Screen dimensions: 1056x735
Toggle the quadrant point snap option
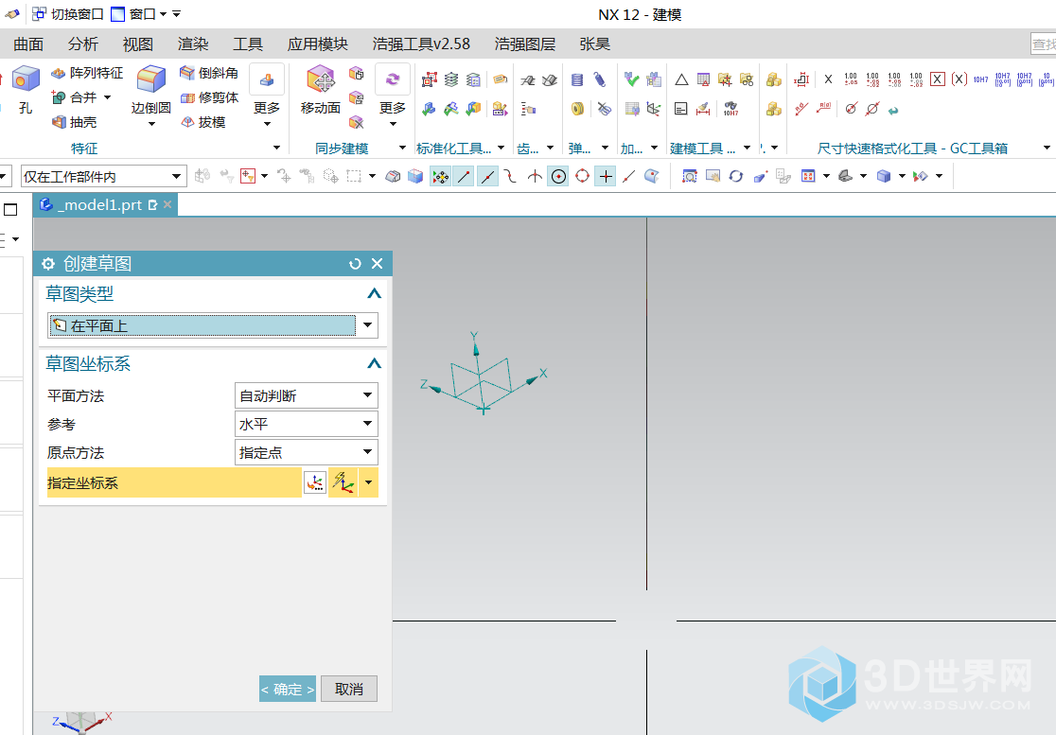point(583,176)
